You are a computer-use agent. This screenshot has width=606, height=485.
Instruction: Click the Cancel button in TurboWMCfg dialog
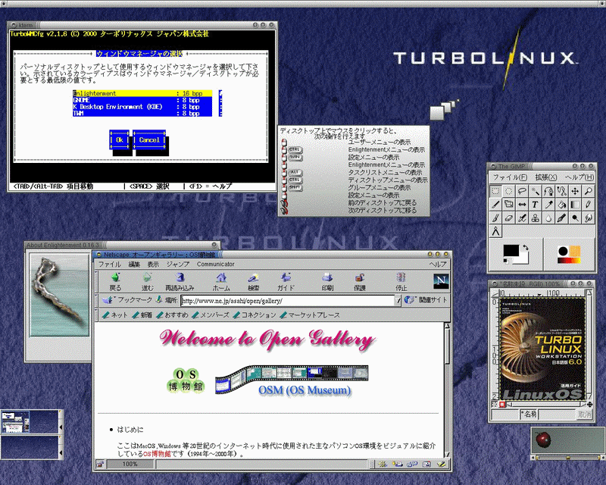click(x=149, y=140)
